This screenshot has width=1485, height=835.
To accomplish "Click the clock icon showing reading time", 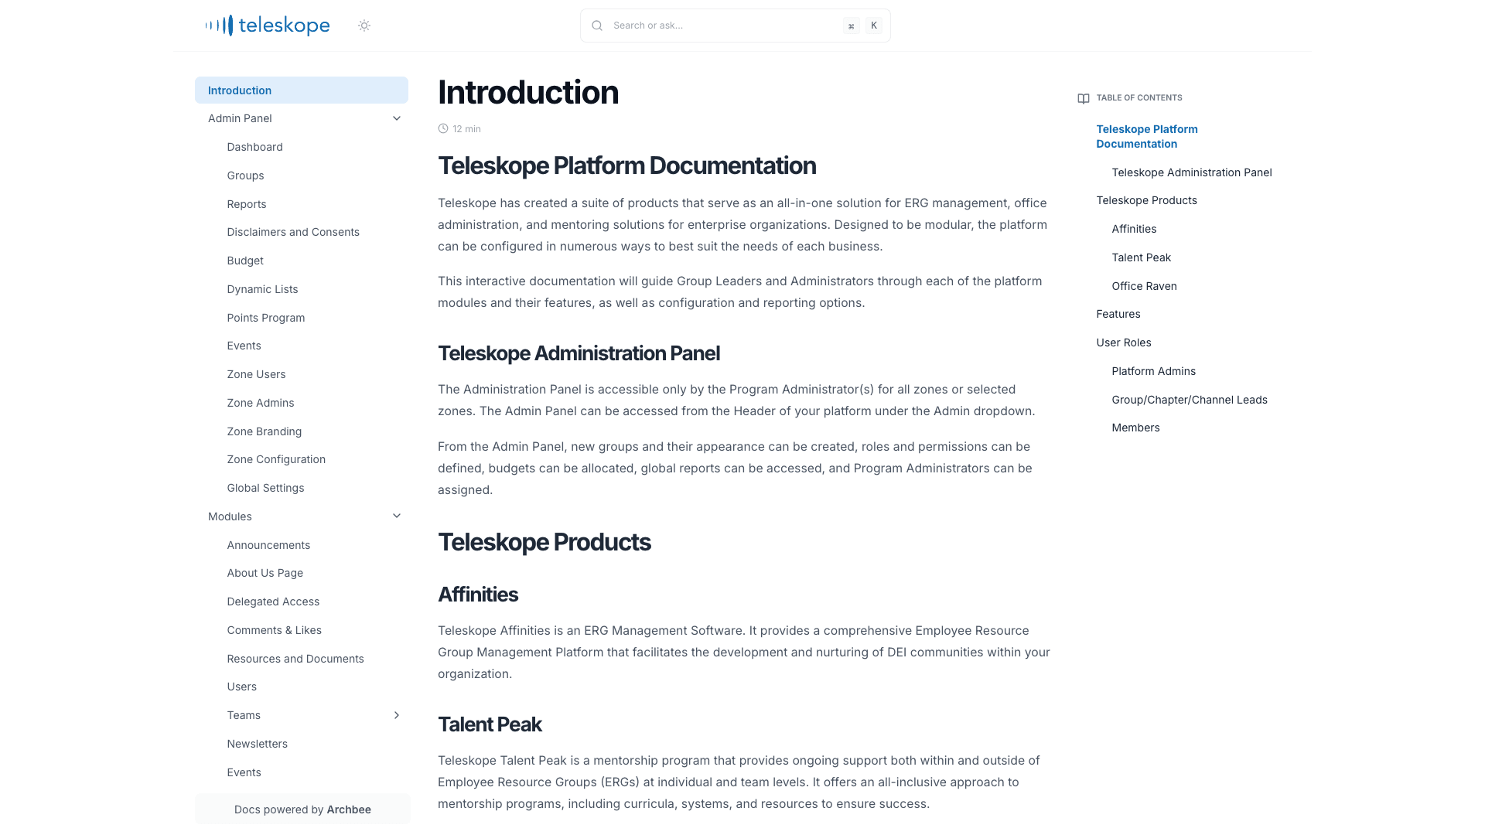I will (x=443, y=128).
